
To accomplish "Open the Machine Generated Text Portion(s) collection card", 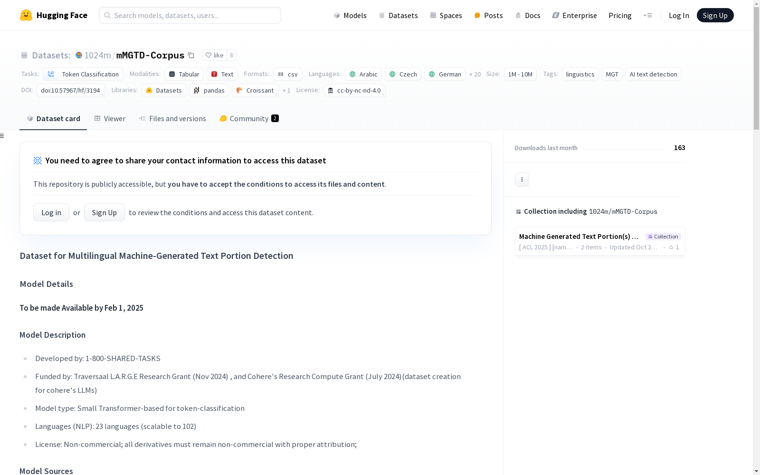I will click(x=600, y=241).
